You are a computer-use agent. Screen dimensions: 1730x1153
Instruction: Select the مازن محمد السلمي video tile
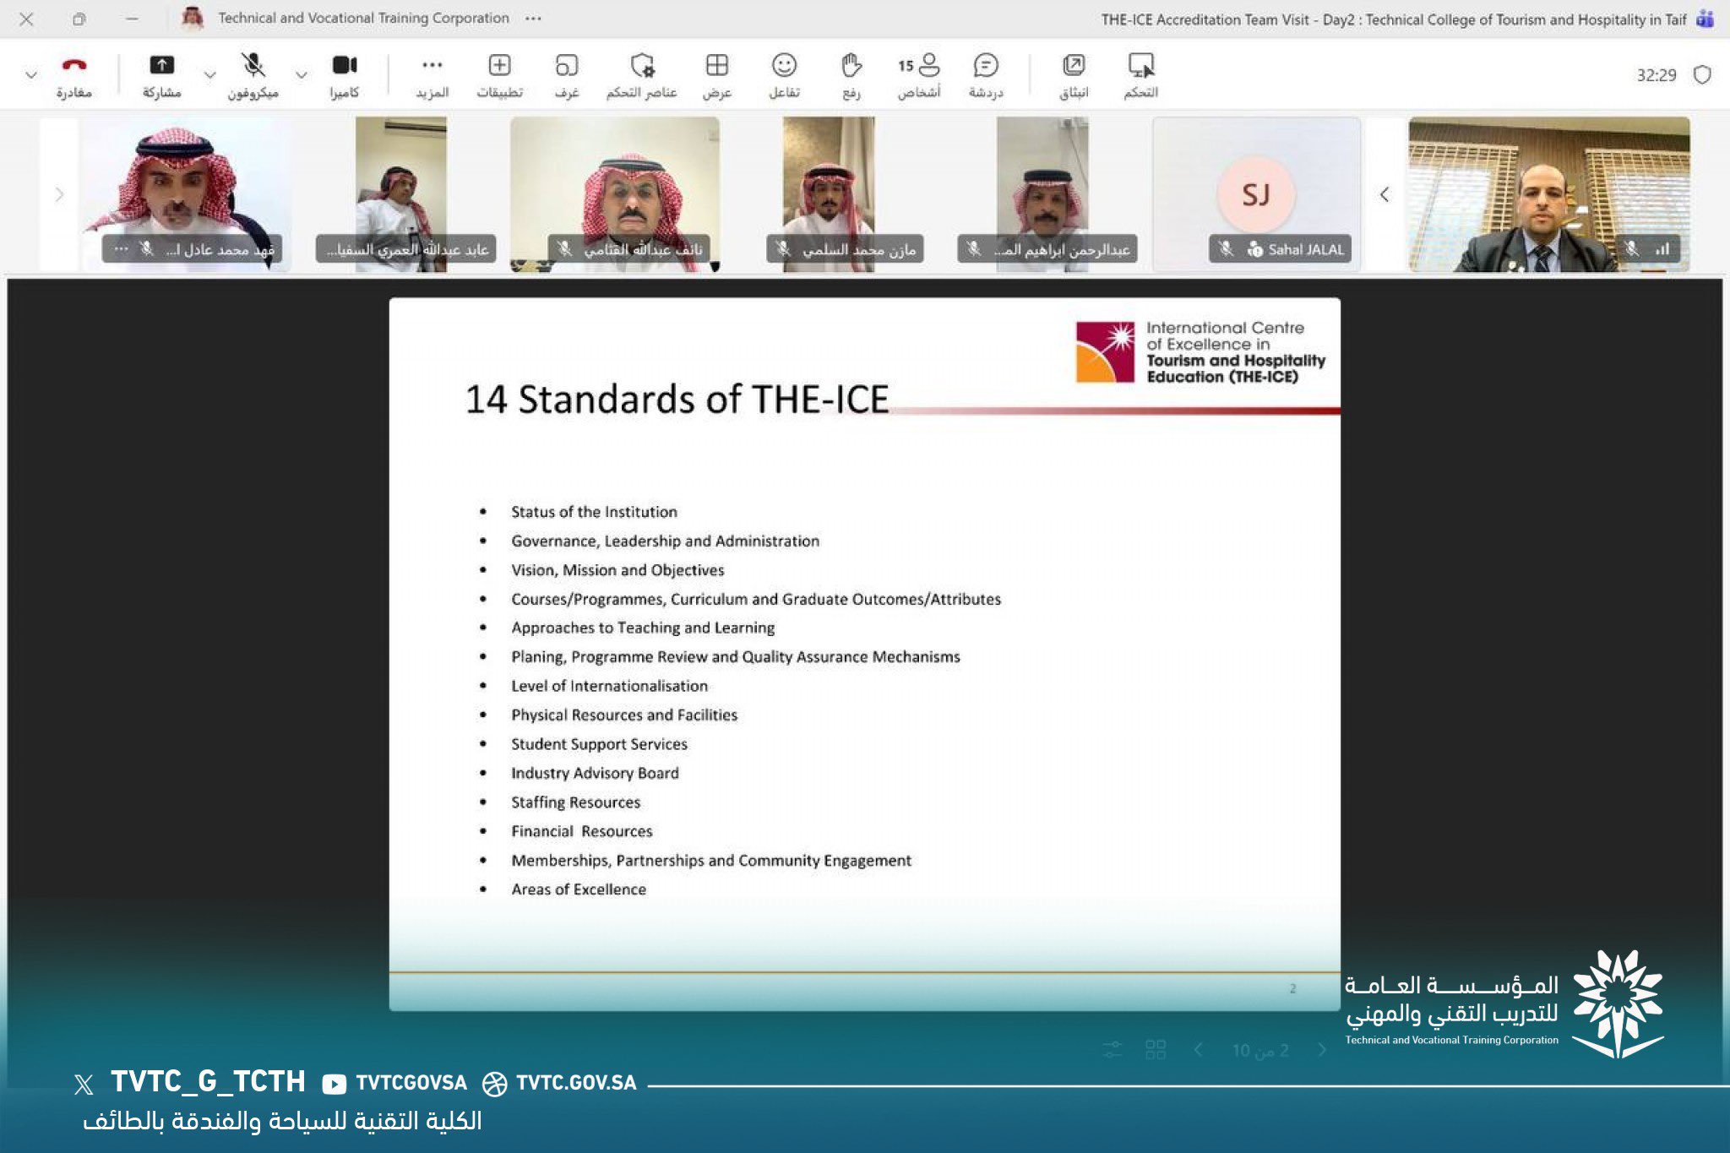tap(829, 194)
